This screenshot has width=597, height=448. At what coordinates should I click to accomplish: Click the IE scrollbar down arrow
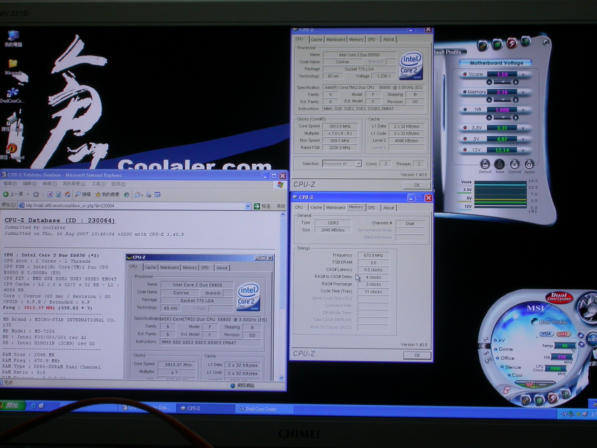[282, 378]
